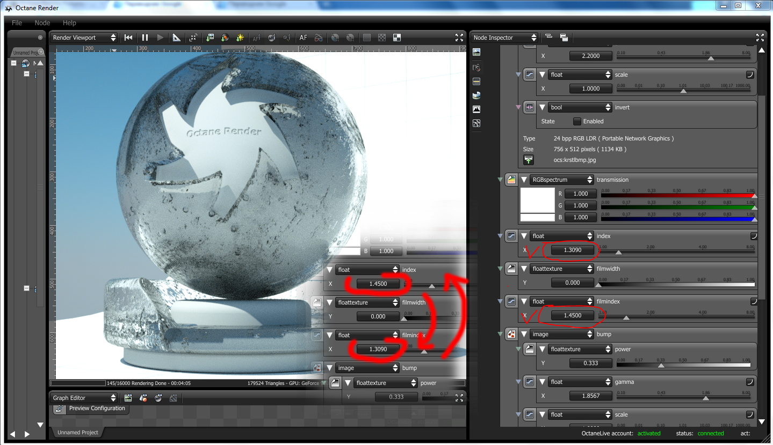Click the camera icon in inspector sidebar

[476, 68]
